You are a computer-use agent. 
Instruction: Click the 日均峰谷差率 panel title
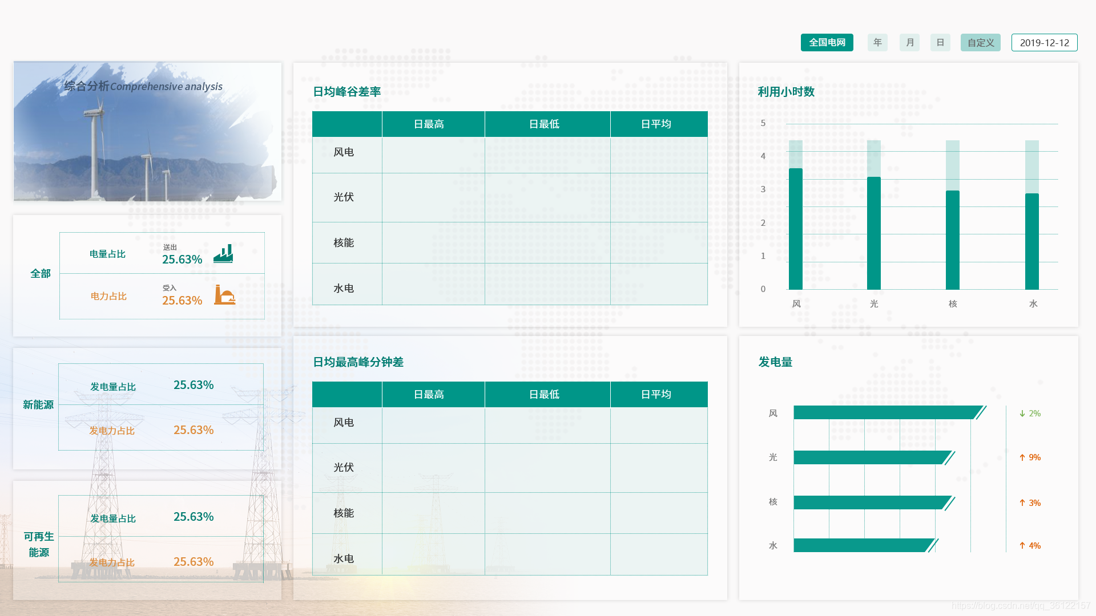[347, 92]
